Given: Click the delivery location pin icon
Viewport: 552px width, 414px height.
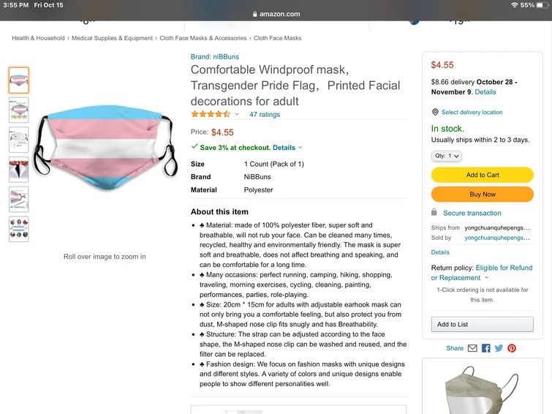Looking at the screenshot, I should point(435,113).
